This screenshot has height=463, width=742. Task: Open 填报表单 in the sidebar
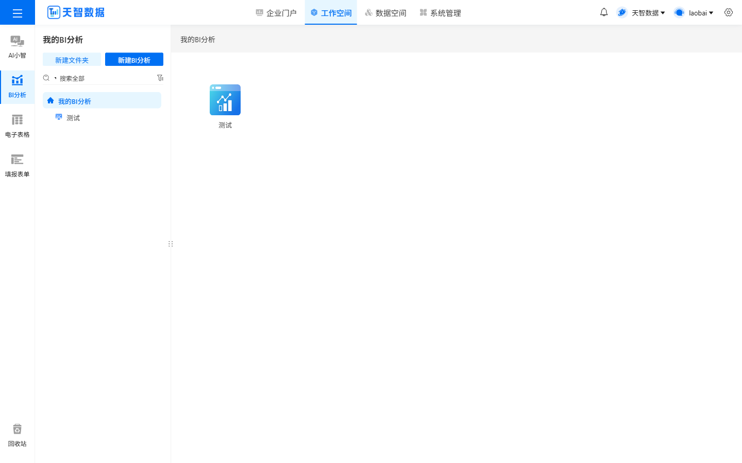[17, 166]
